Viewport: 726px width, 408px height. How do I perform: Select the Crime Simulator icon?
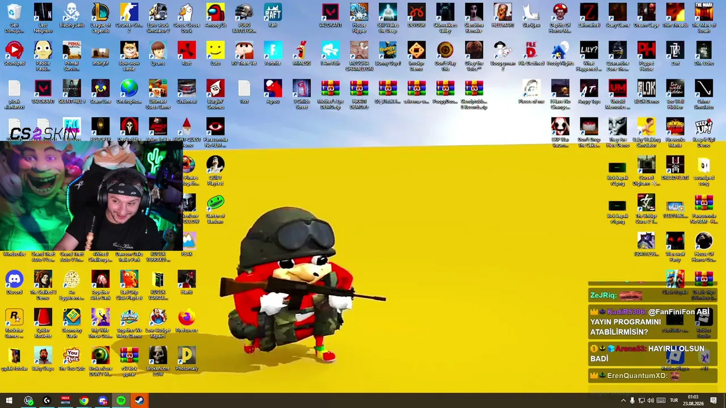(704, 94)
